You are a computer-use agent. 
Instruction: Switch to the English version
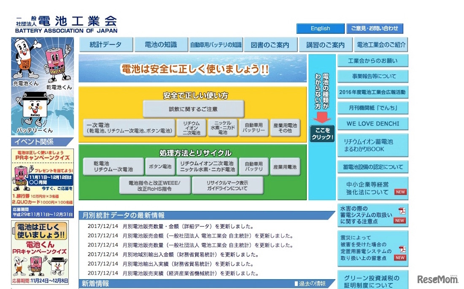point(320,29)
